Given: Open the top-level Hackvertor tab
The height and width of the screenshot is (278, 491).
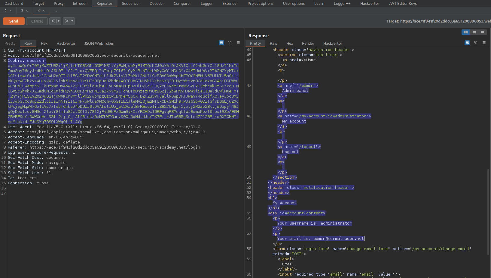Looking at the screenshot, I should click(x=370, y=4).
